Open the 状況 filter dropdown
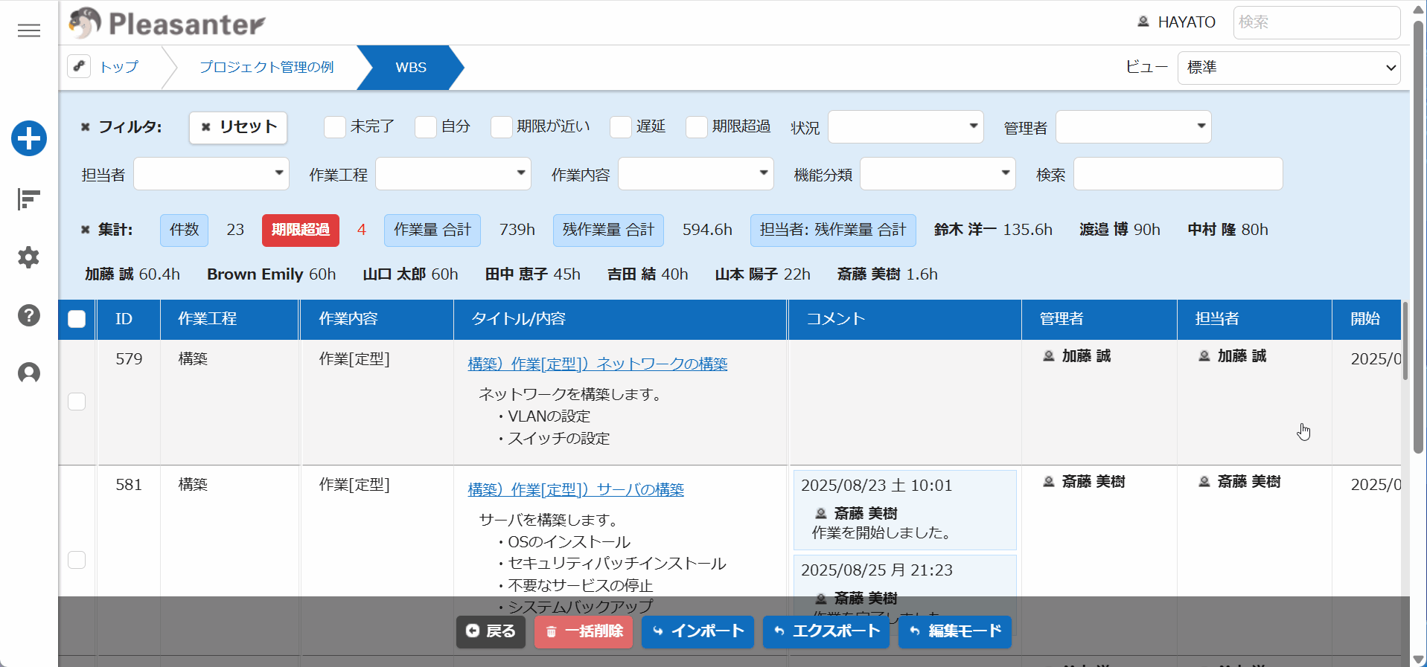This screenshot has height=667, width=1427. point(906,127)
